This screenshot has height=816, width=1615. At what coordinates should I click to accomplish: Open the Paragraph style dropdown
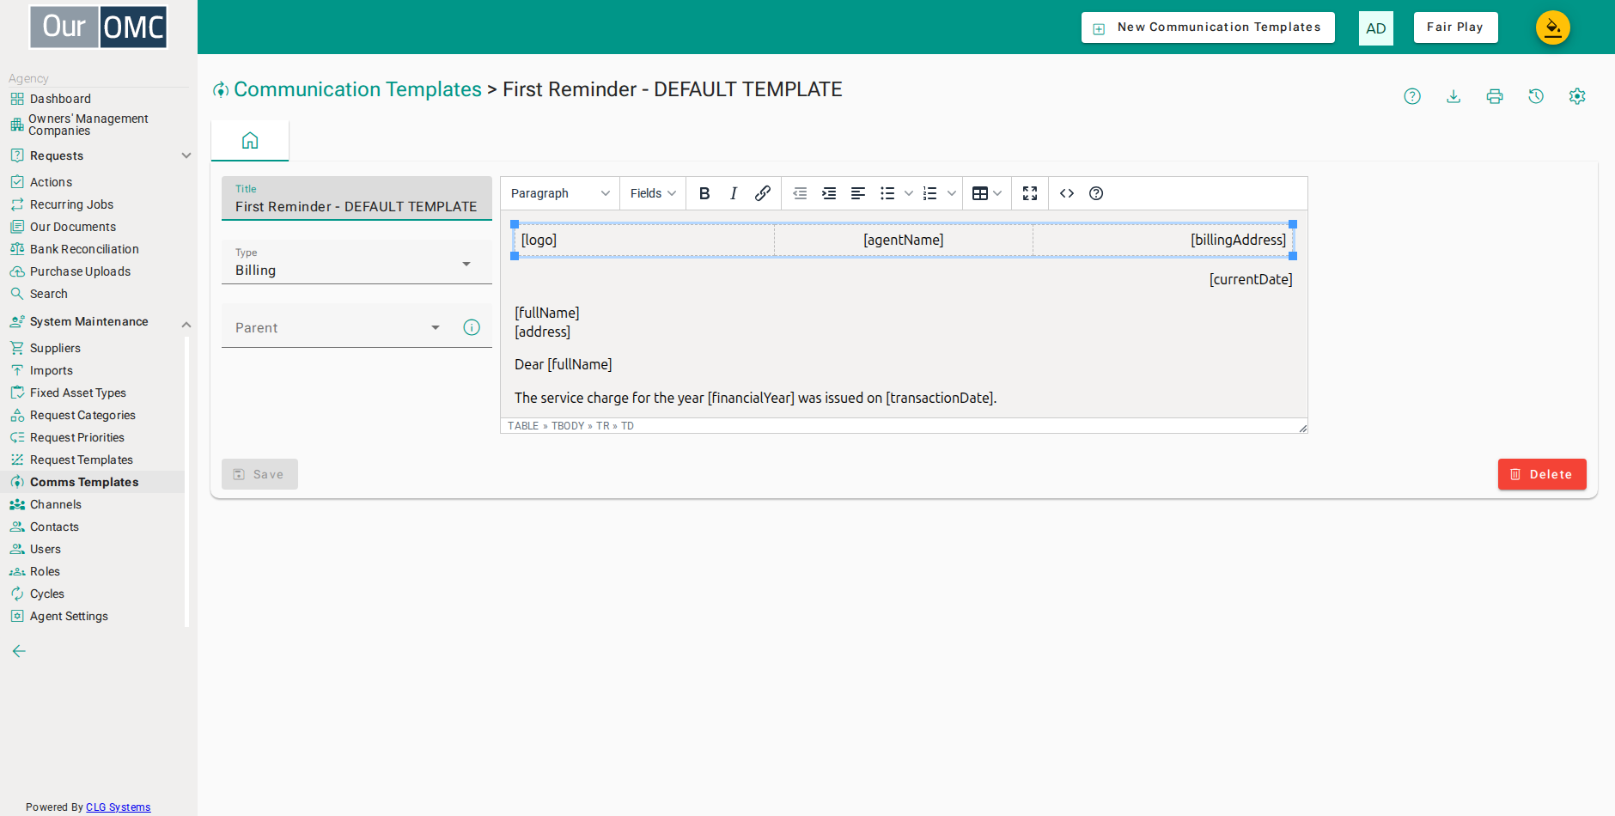[560, 193]
